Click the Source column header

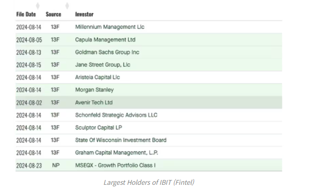tap(54, 14)
